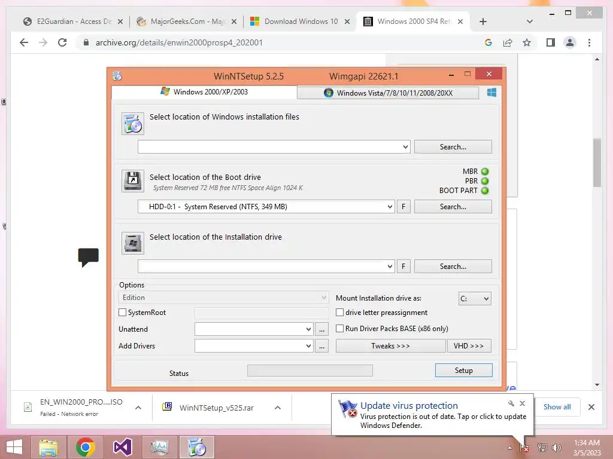
Task: Click Search for Windows installation files
Action: [453, 147]
